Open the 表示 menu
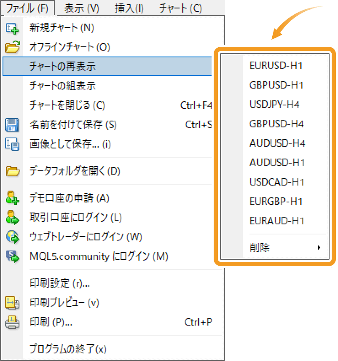 (x=81, y=7)
